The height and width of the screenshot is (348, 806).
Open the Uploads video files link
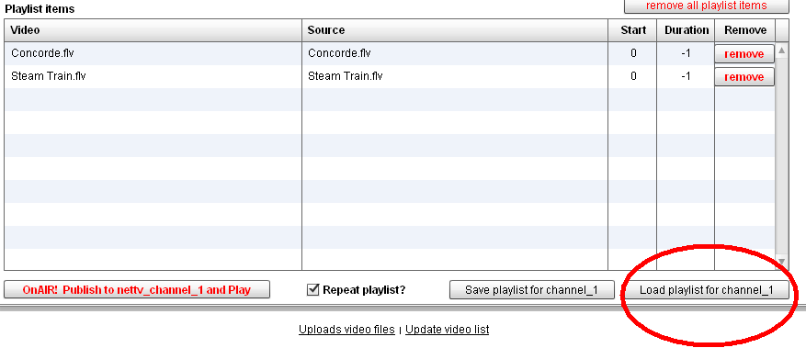click(x=346, y=330)
